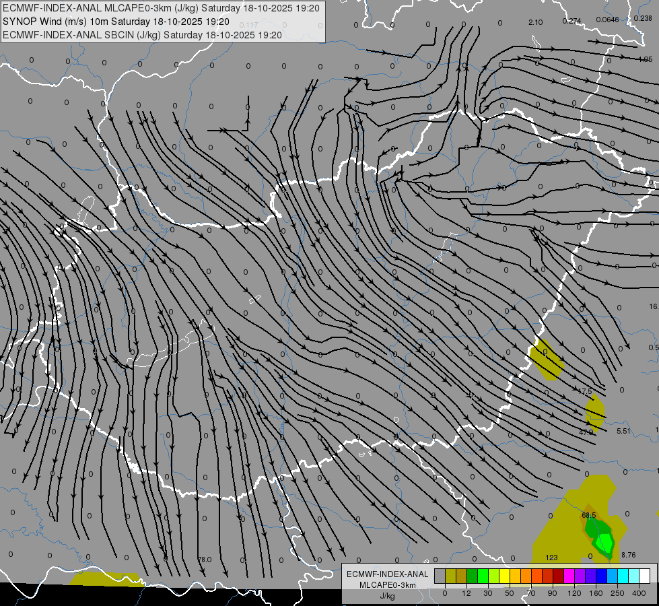Choose the pure blue legend swatch
Image resolution: width=659 pixels, height=606 pixels.
[602, 576]
